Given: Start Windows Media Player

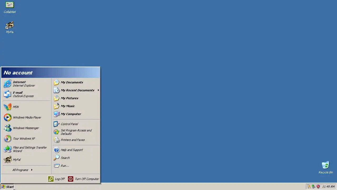Looking at the screenshot, I should pyautogui.click(x=26, y=117).
